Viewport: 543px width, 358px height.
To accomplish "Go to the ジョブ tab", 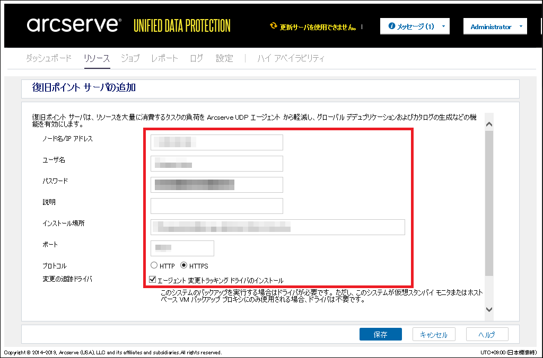I will click(x=130, y=58).
